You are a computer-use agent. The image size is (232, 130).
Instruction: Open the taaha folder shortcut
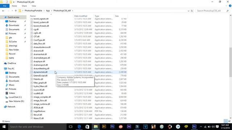click(11, 58)
